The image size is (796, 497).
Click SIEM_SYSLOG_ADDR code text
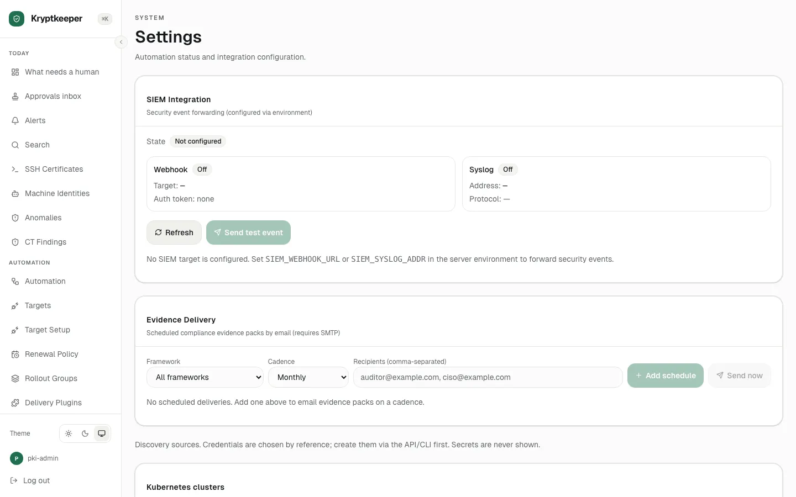click(389, 259)
